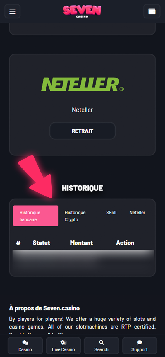The image size is (165, 357).
Task: Select the Historique bancaire tab
Action: pos(35,216)
